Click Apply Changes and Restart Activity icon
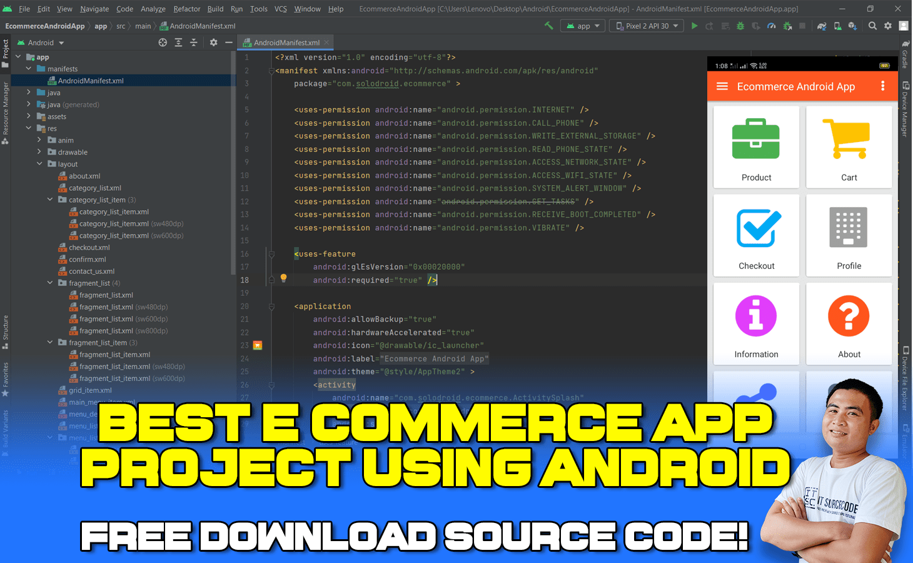913x563 pixels. tap(709, 26)
